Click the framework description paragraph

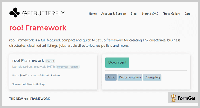coord(95,43)
